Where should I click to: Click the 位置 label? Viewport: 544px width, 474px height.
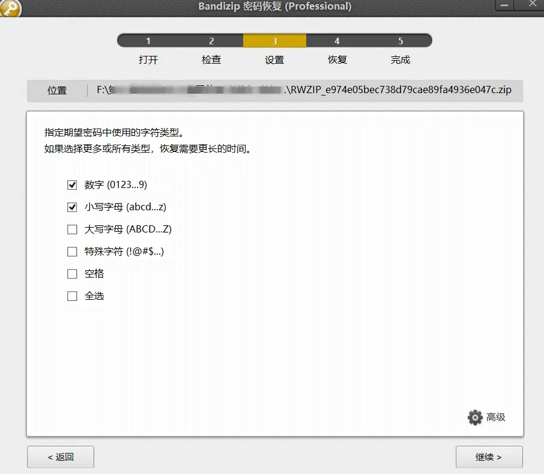[x=57, y=91]
